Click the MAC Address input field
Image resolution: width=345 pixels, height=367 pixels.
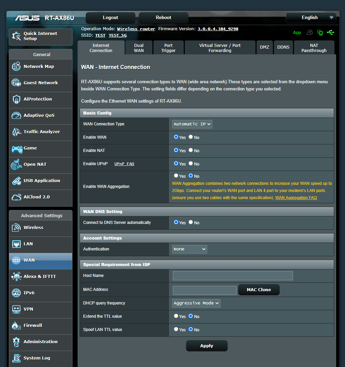(x=204, y=290)
